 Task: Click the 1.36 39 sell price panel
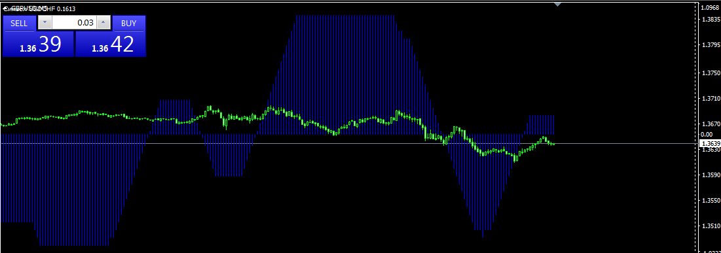pyautogui.click(x=38, y=44)
